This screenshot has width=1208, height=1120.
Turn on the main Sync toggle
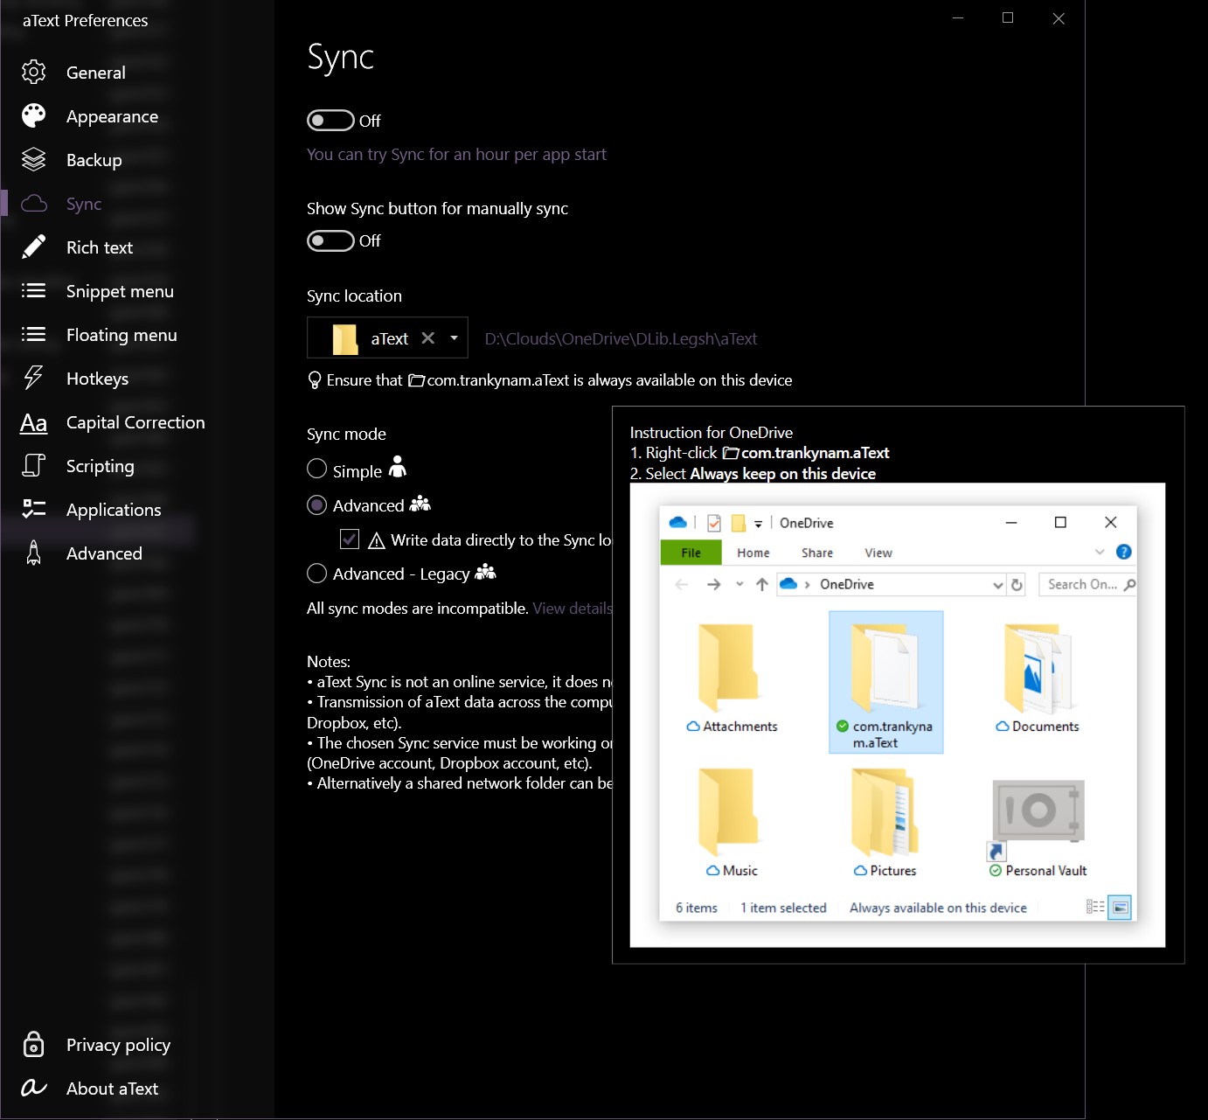point(330,121)
